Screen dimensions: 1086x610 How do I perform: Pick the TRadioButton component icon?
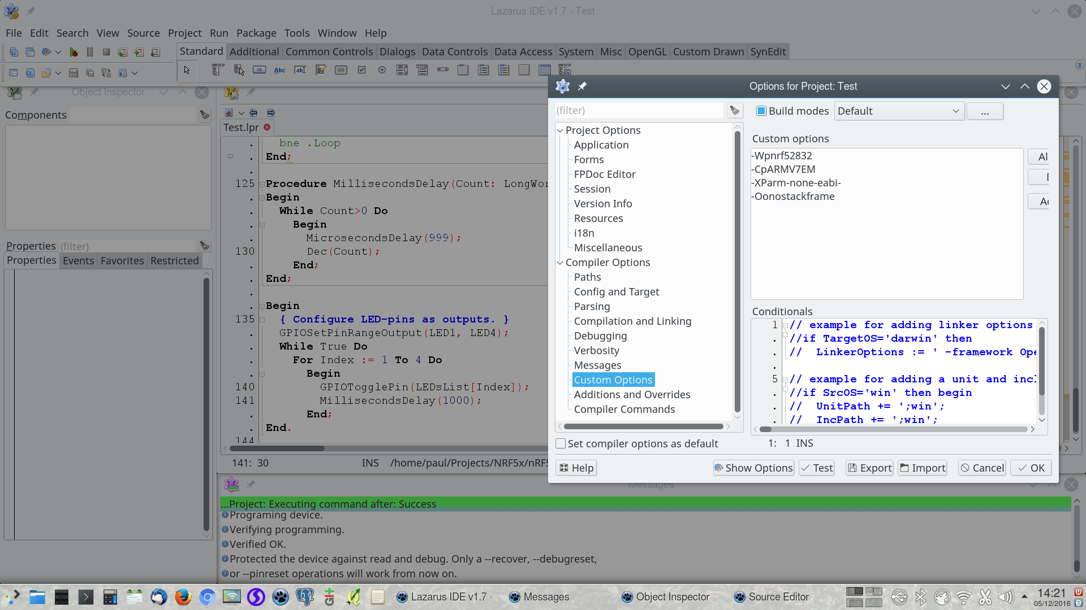click(382, 70)
